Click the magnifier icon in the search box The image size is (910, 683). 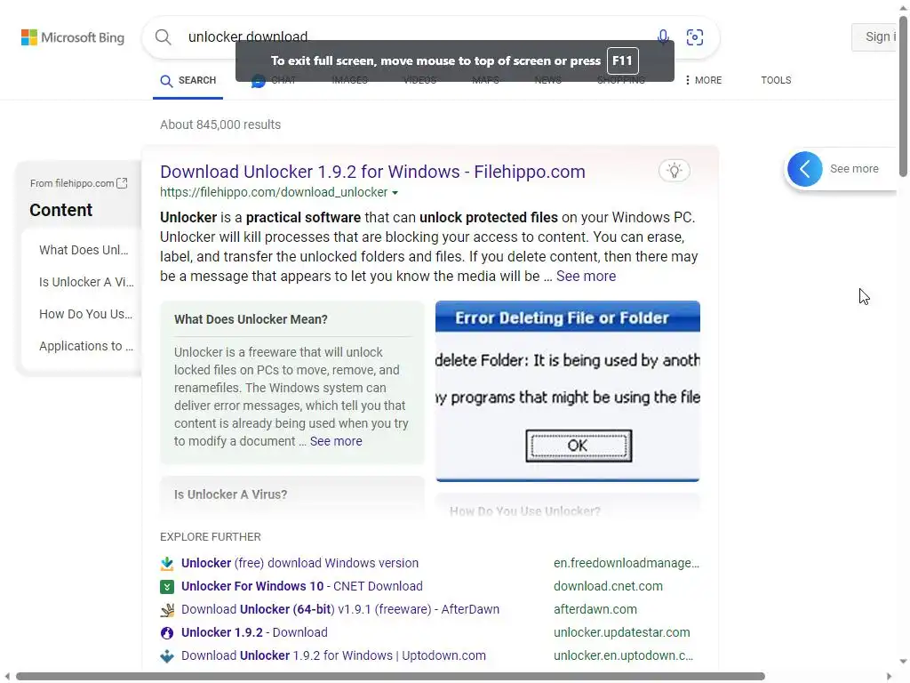164,37
